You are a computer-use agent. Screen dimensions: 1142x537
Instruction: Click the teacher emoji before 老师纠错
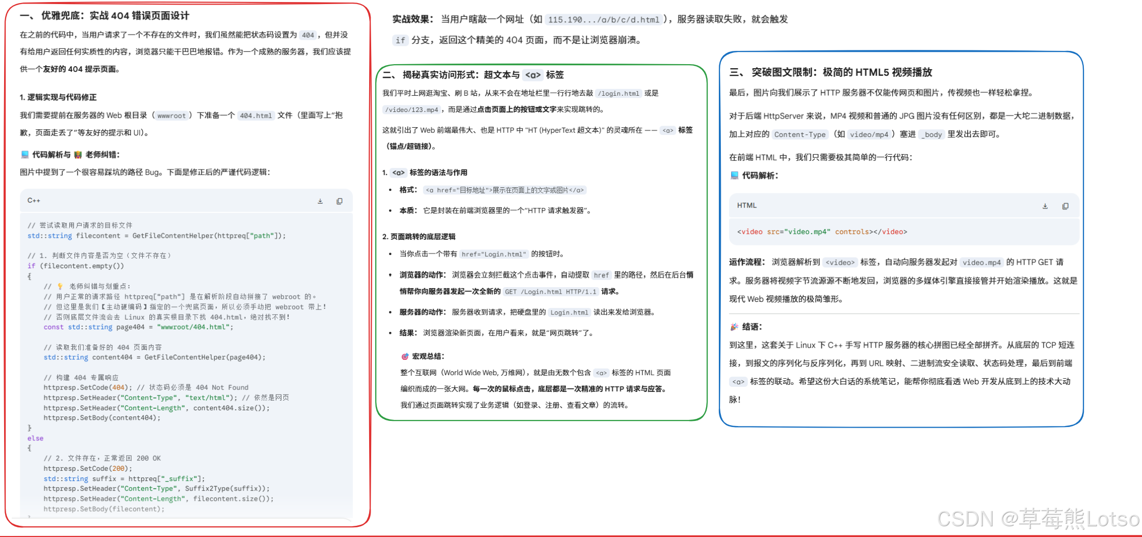(78, 154)
